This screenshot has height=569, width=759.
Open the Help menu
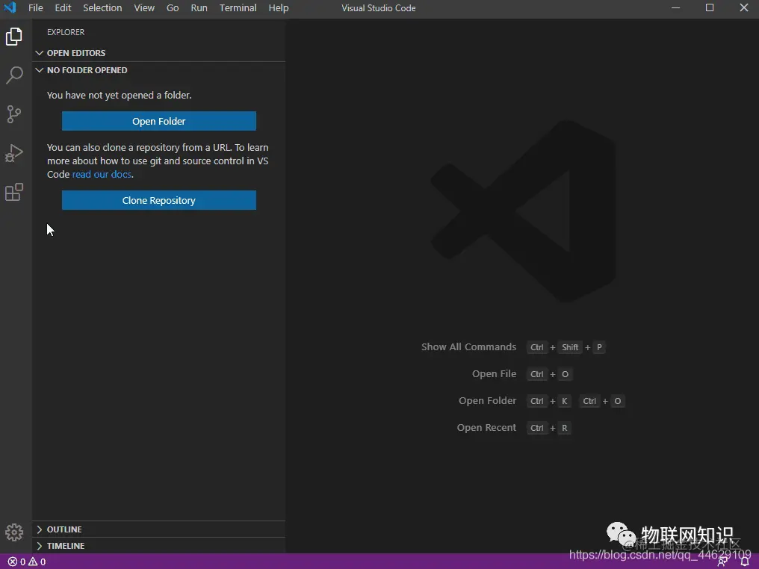pyautogui.click(x=279, y=7)
